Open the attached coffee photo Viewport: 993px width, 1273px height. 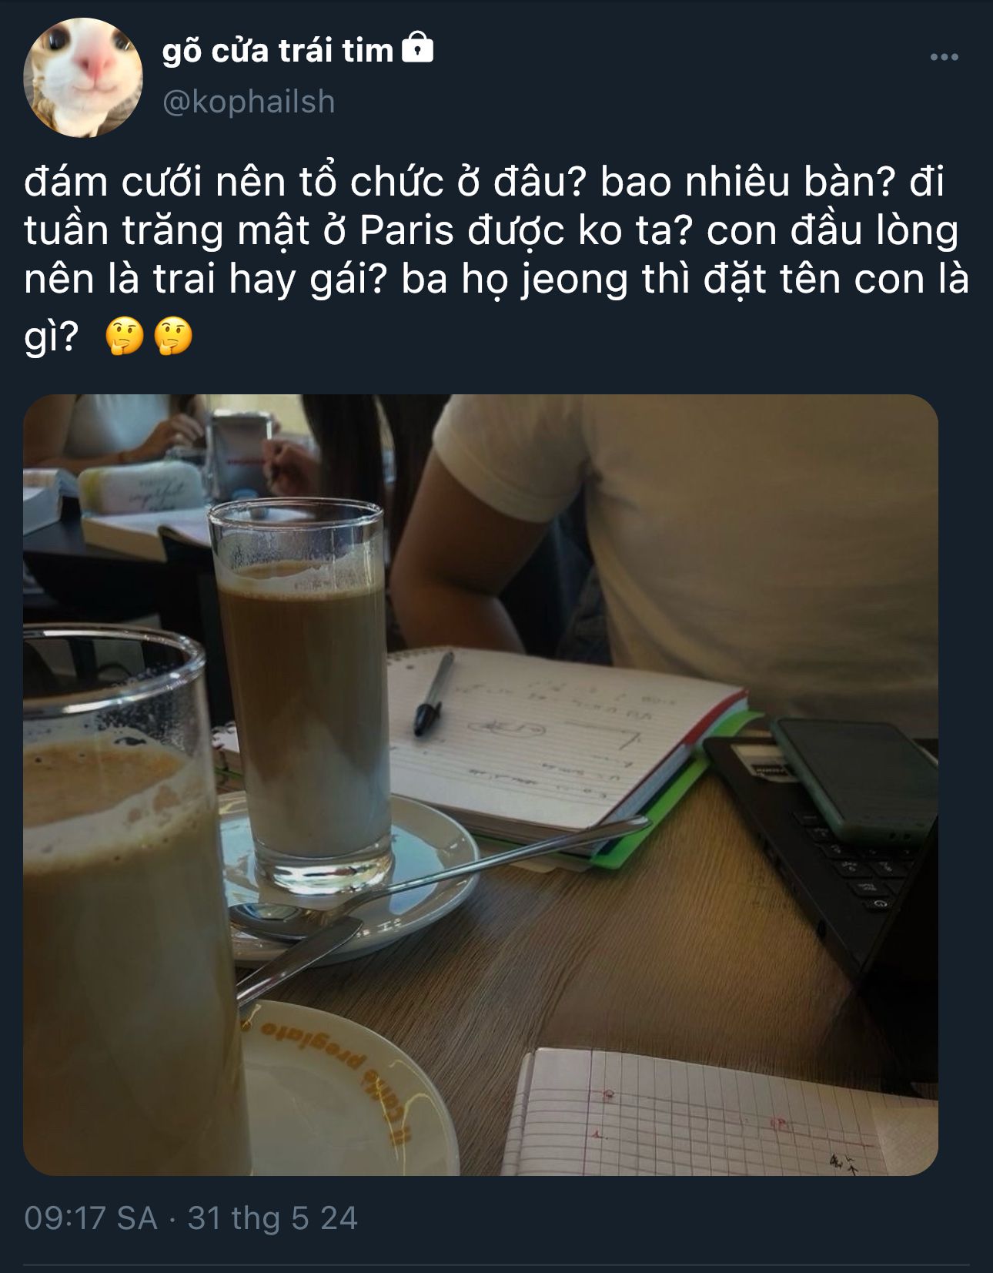[x=480, y=785]
